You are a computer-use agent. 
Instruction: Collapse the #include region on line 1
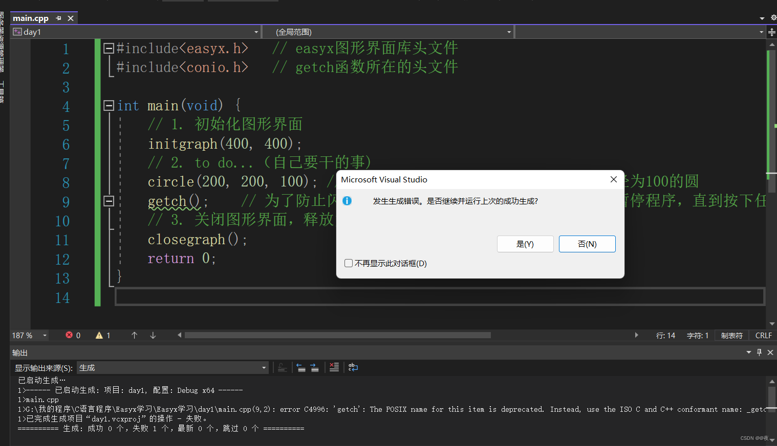109,49
